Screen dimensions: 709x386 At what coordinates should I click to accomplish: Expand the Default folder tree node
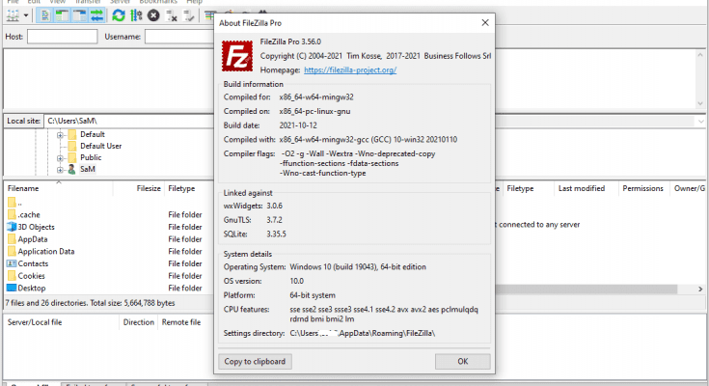(60, 135)
